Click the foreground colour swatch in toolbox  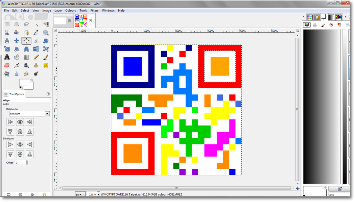(24, 82)
